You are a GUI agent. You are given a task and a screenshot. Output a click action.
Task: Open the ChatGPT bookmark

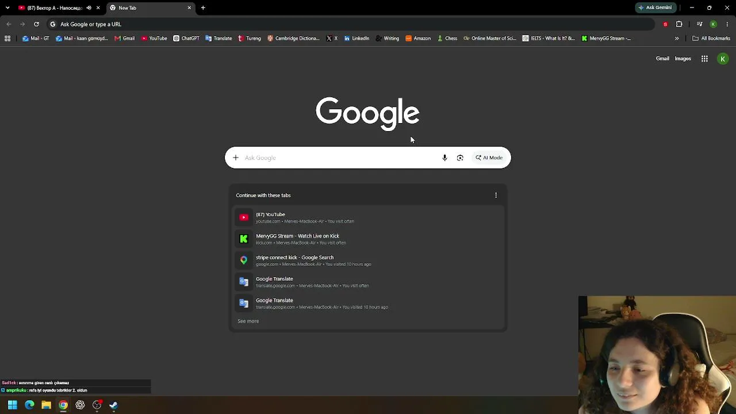click(x=186, y=39)
